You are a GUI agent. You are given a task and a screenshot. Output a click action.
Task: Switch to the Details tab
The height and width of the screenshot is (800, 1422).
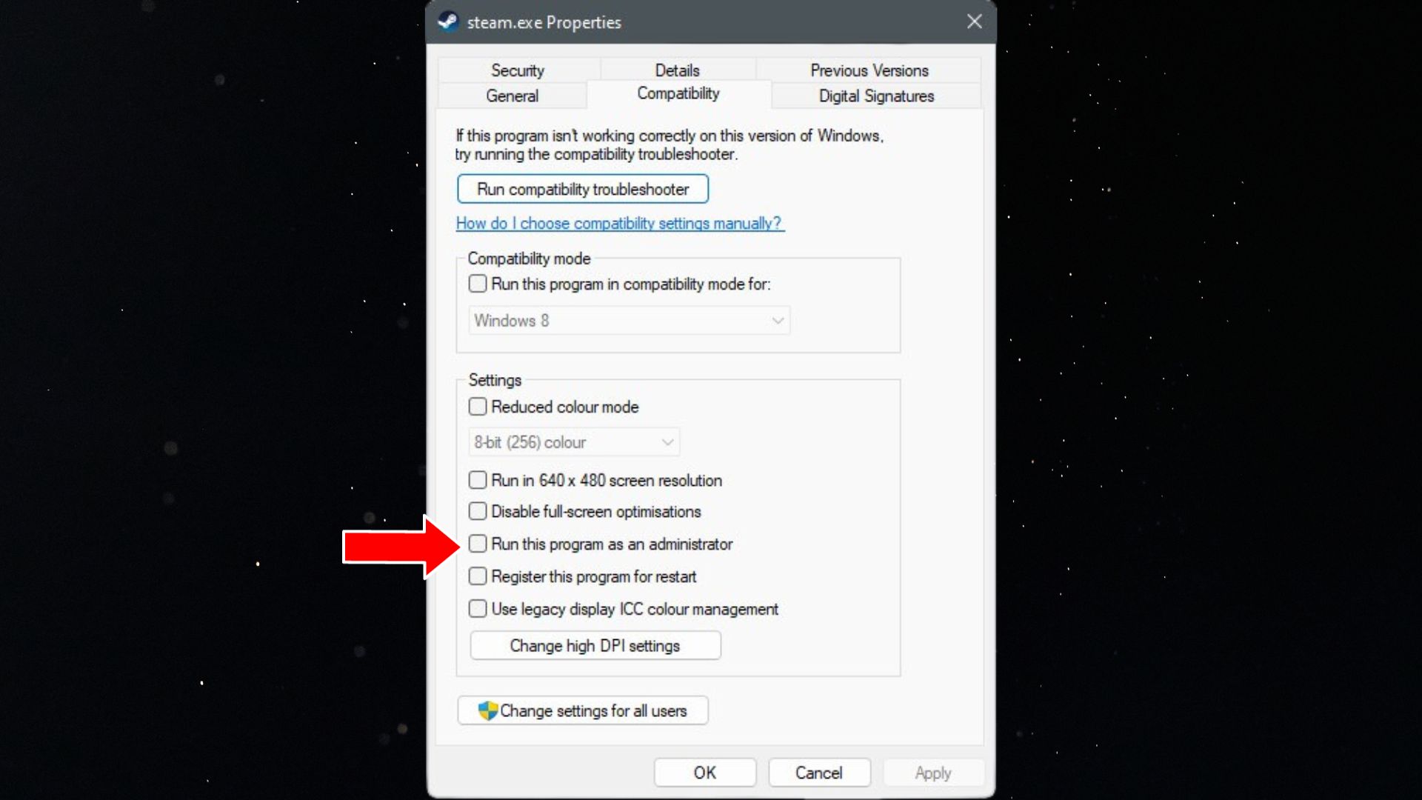point(677,70)
